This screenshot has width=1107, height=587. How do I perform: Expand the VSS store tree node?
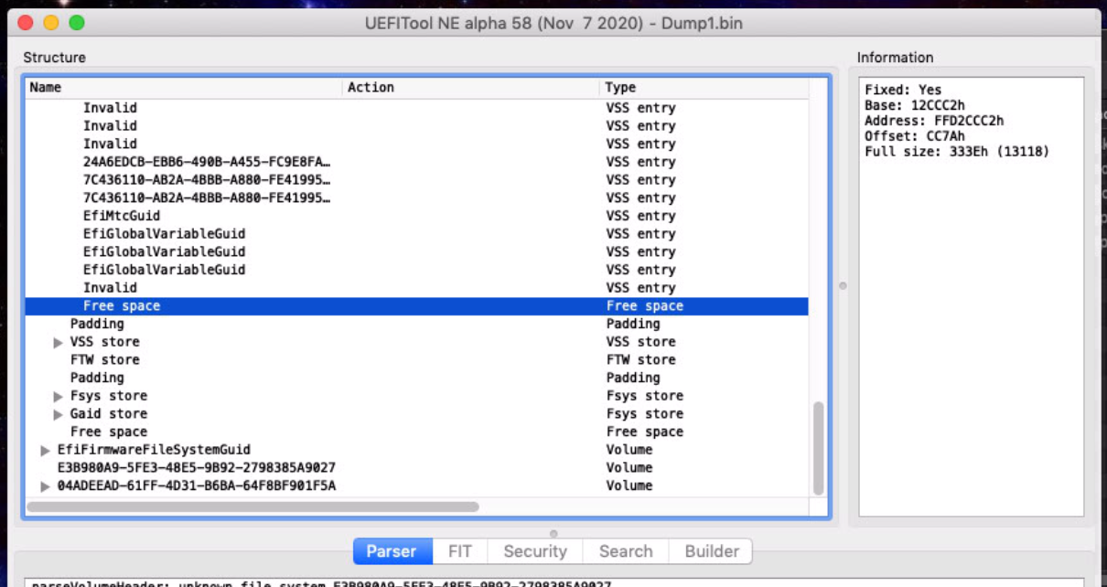pyautogui.click(x=59, y=342)
